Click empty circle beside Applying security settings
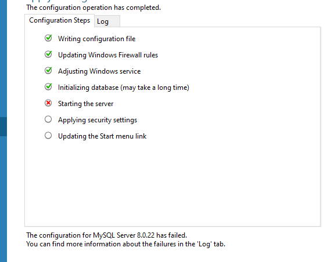The width and height of the screenshot is (331, 262). point(48,119)
